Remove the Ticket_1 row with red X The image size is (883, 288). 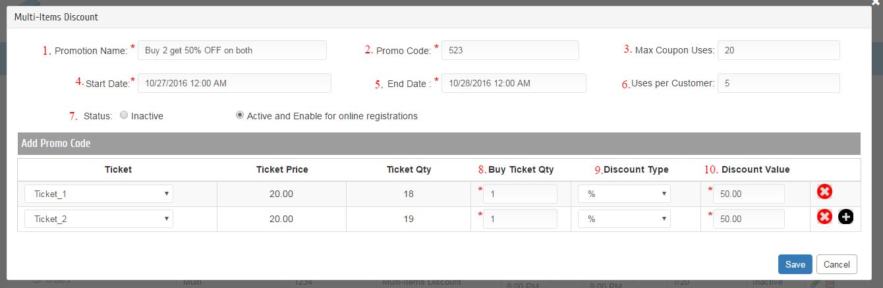click(824, 192)
